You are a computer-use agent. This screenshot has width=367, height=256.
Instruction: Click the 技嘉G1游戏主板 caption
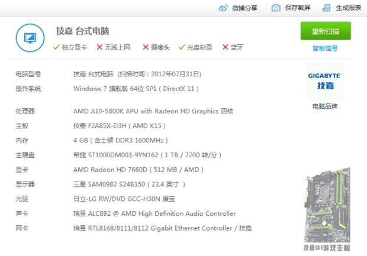click(327, 248)
